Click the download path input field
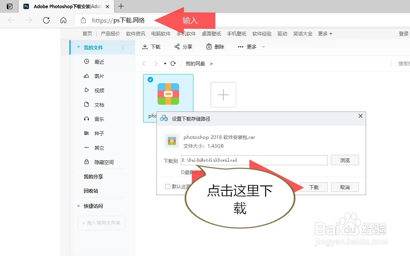410x256 pixels. click(254, 160)
